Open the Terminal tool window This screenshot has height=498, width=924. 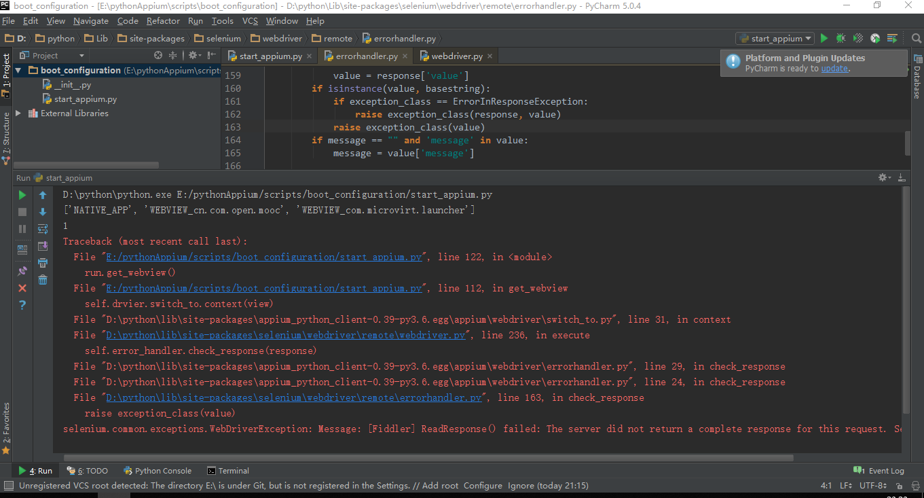pos(228,471)
